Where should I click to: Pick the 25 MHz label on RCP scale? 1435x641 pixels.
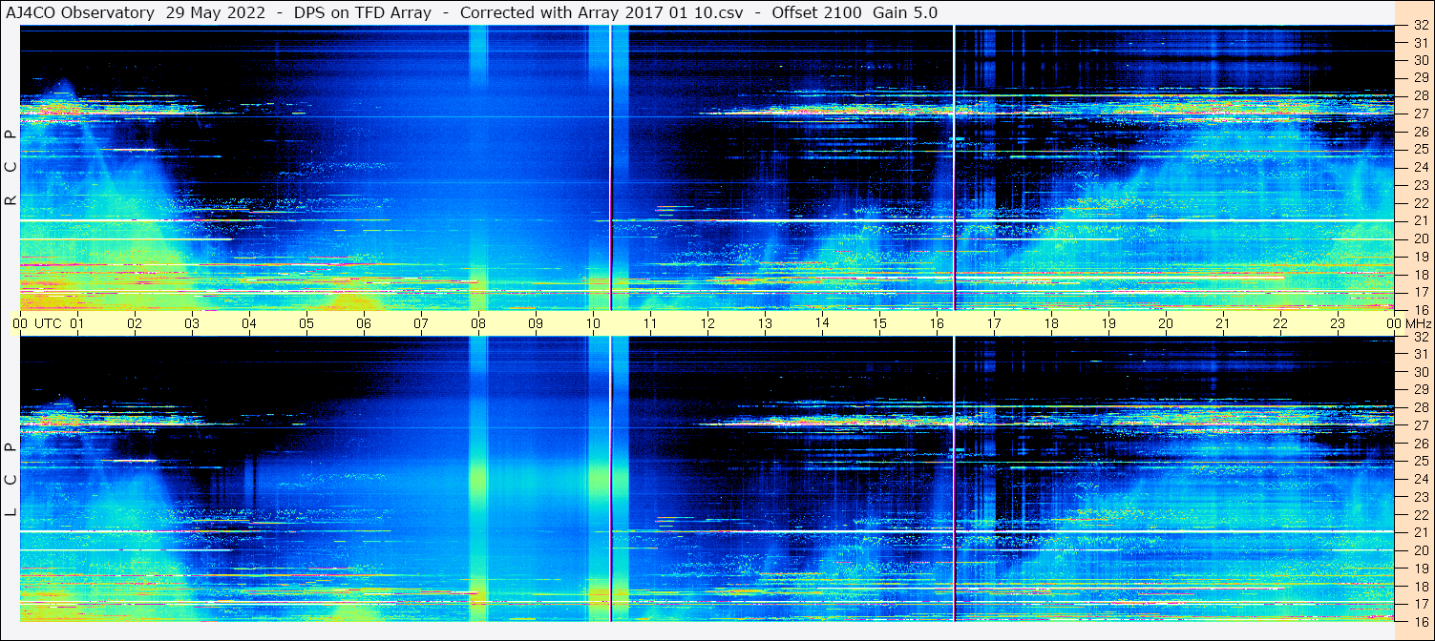(x=1420, y=150)
